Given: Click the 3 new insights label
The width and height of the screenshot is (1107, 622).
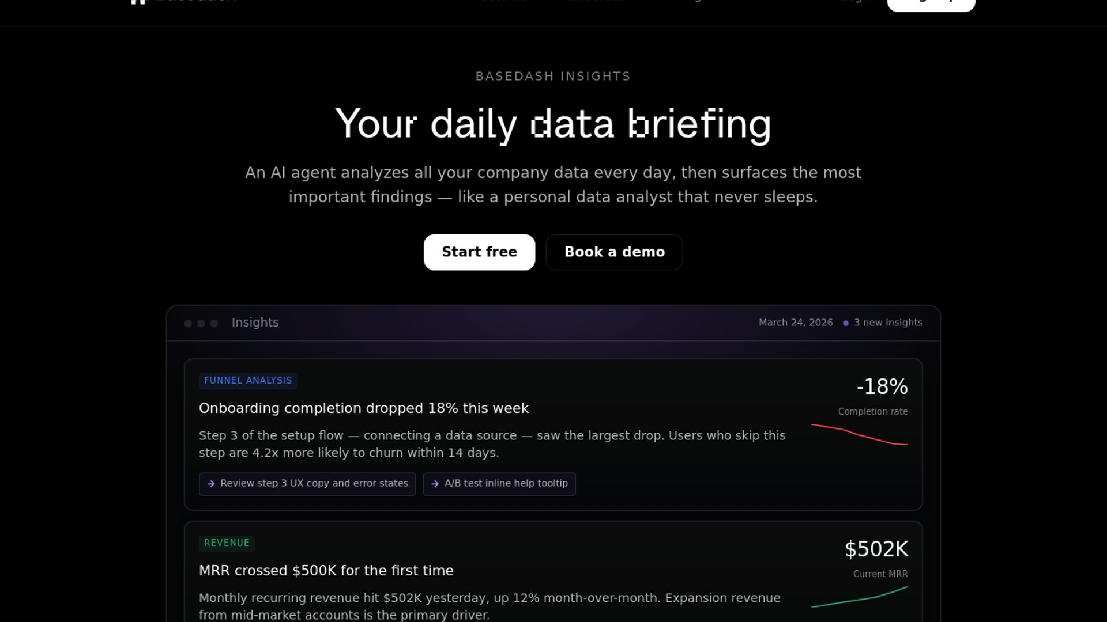Looking at the screenshot, I should coord(888,323).
